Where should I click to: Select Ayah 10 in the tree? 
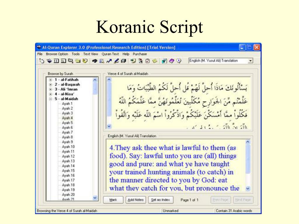68,147
